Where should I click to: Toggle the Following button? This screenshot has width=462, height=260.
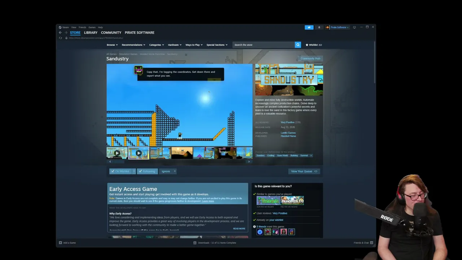(x=147, y=171)
